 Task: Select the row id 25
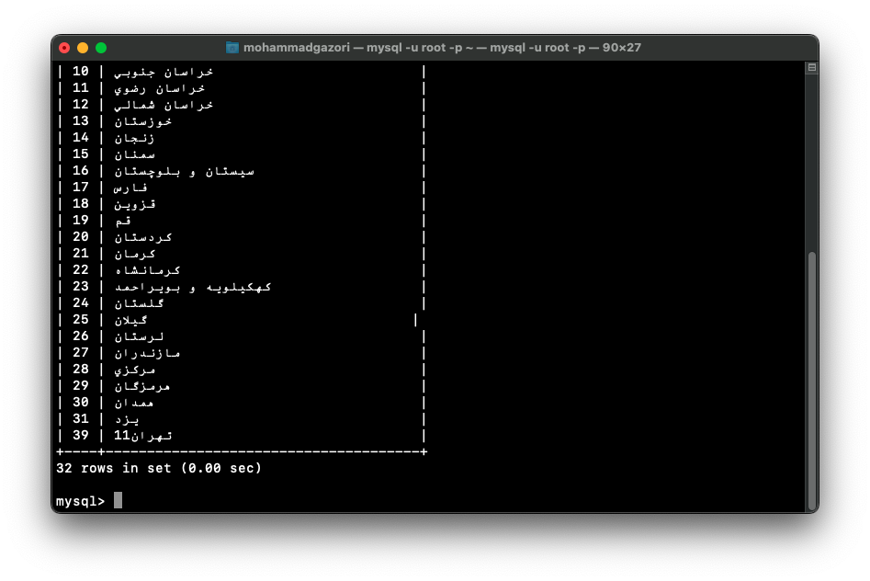pyautogui.click(x=81, y=320)
